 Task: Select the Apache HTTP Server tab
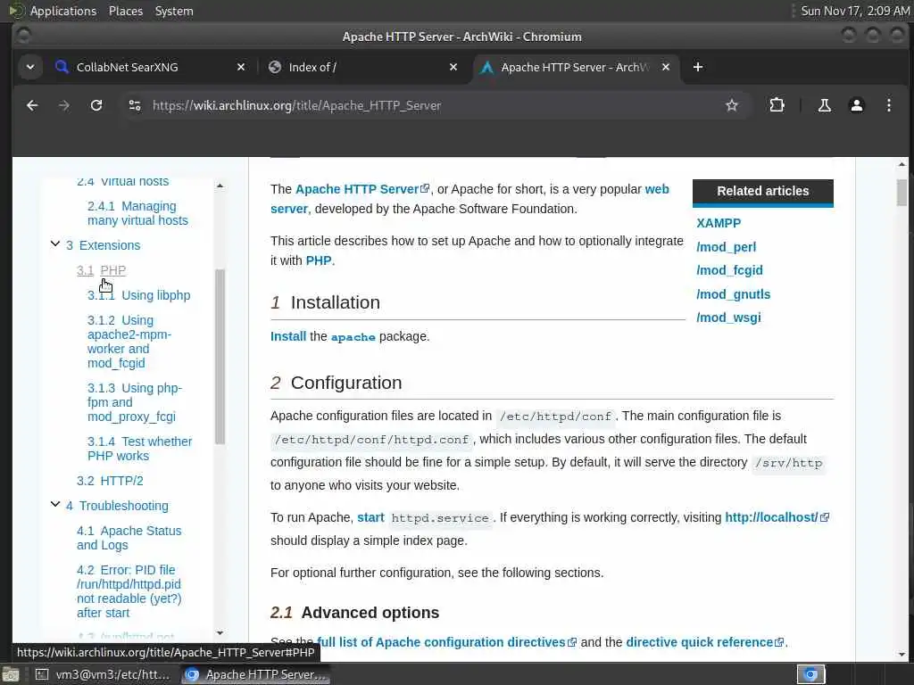point(576,67)
